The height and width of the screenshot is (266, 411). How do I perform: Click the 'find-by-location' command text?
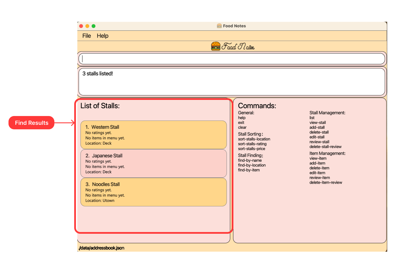252,165
